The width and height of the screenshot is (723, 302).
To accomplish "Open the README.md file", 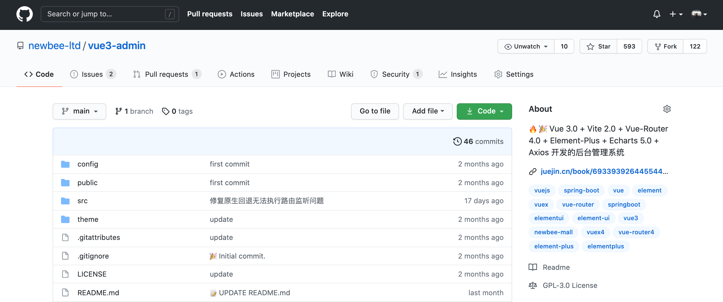I will point(98,293).
